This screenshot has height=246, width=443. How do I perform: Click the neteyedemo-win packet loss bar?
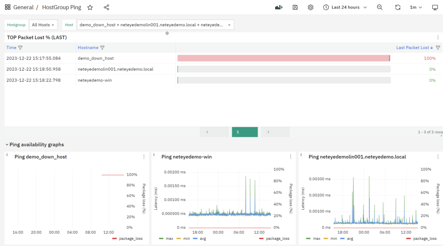[284, 80]
